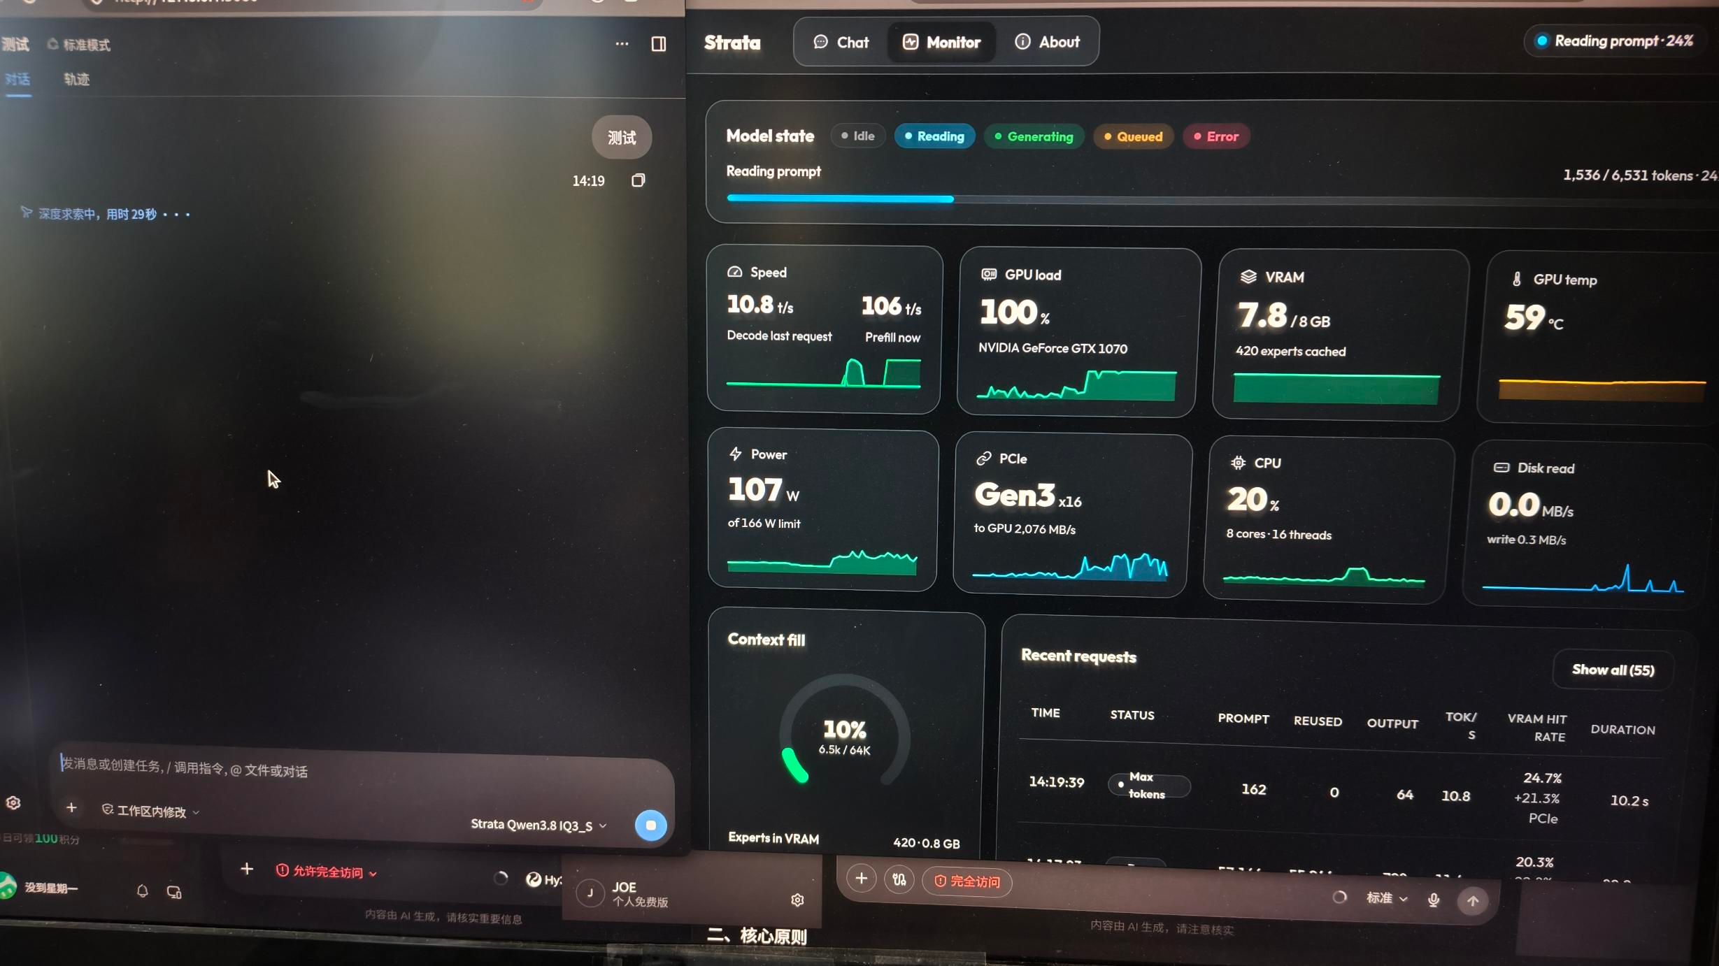Screen dimensions: 1719x966
Task: Click the JOE user avatar
Action: 590,893
